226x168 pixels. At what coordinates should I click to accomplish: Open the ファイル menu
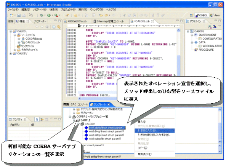[13, 10]
